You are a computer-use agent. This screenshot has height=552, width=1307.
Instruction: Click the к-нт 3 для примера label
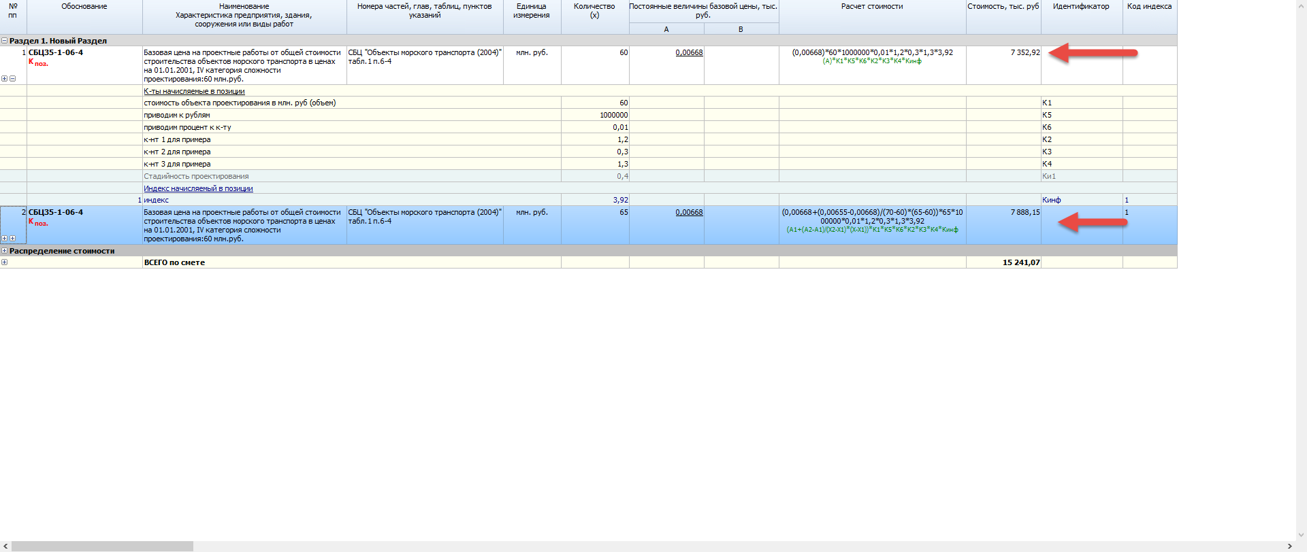pyautogui.click(x=177, y=164)
